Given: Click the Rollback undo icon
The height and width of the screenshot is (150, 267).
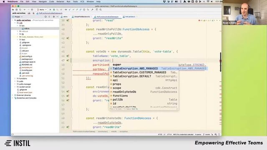Looking at the screenshot, I should coord(88,10).
